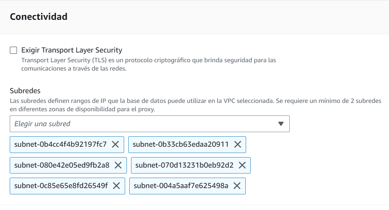The width and height of the screenshot is (389, 210).
Task: Click the Subredes field label
Action: pos(25,91)
